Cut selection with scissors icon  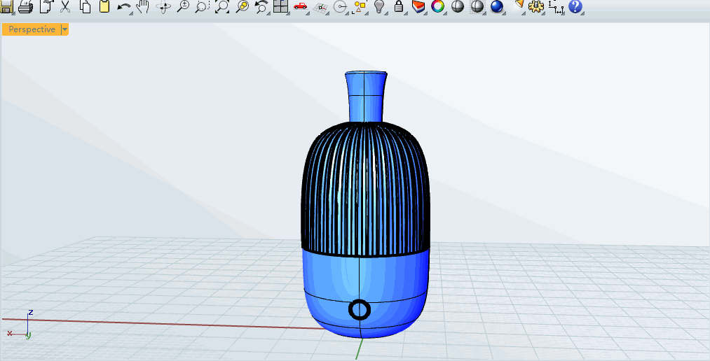click(x=65, y=6)
